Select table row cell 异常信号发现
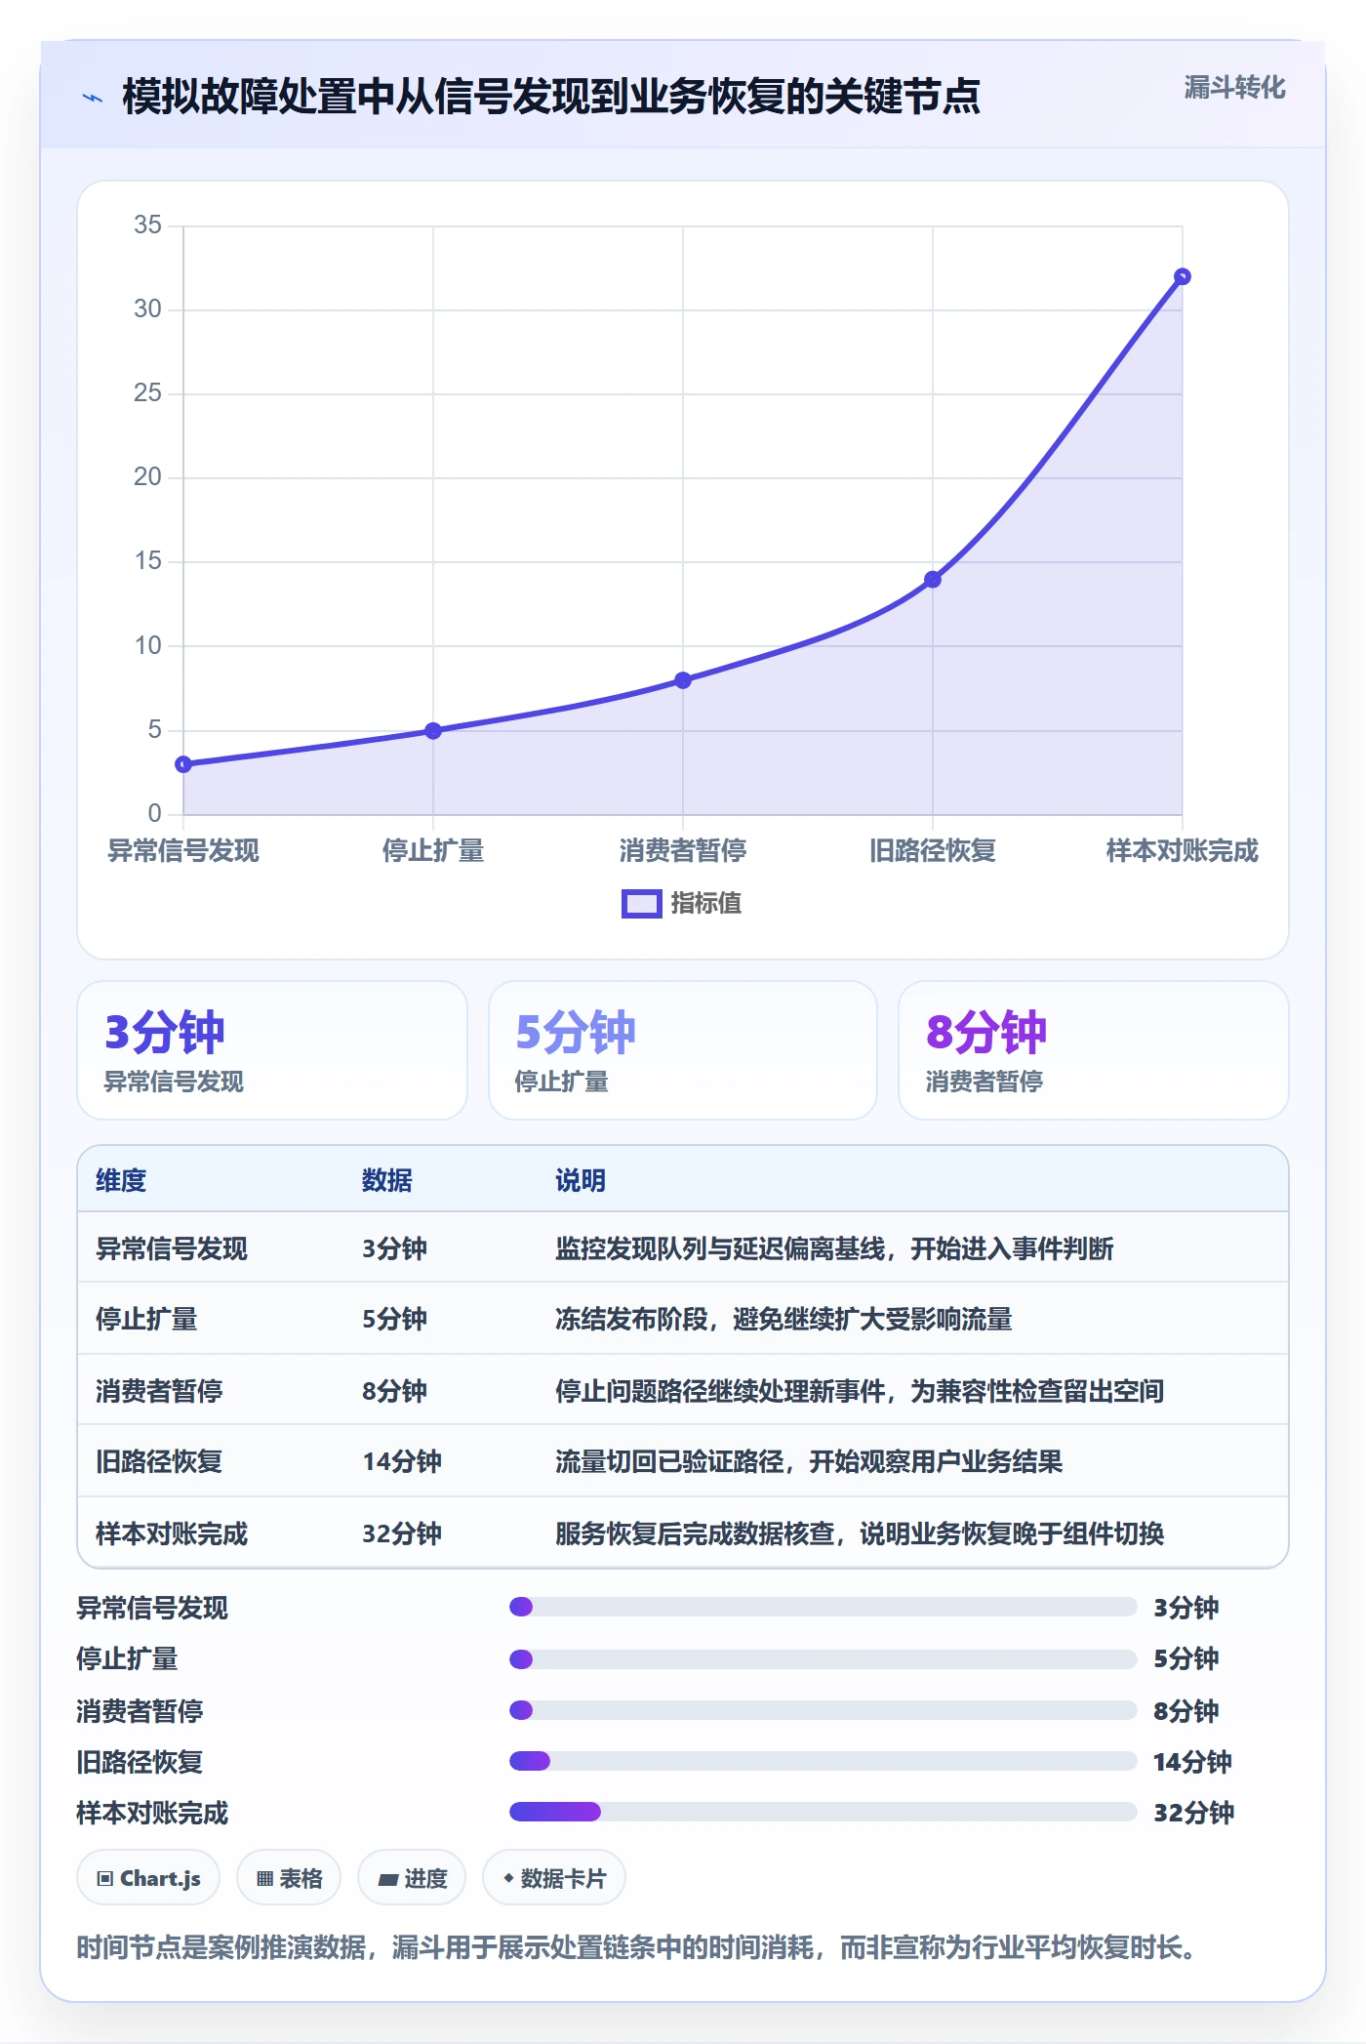 pyautogui.click(x=172, y=1249)
